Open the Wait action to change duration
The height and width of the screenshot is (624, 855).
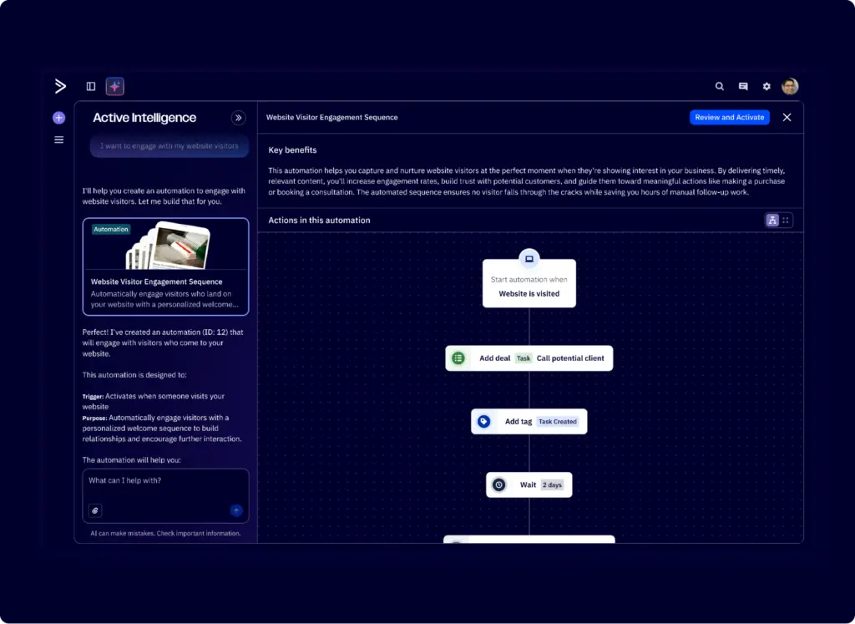tap(529, 484)
